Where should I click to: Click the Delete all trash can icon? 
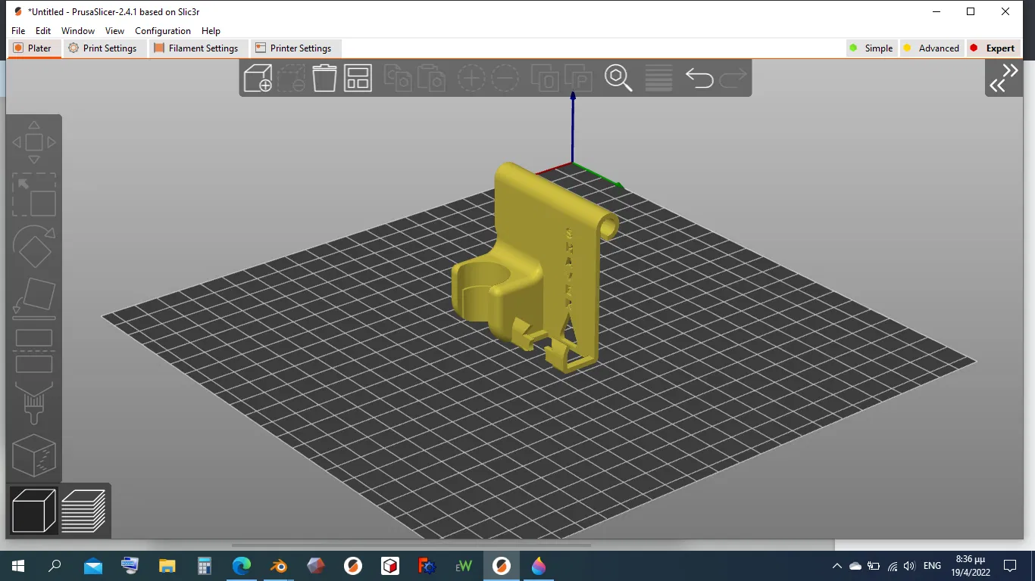click(324, 78)
